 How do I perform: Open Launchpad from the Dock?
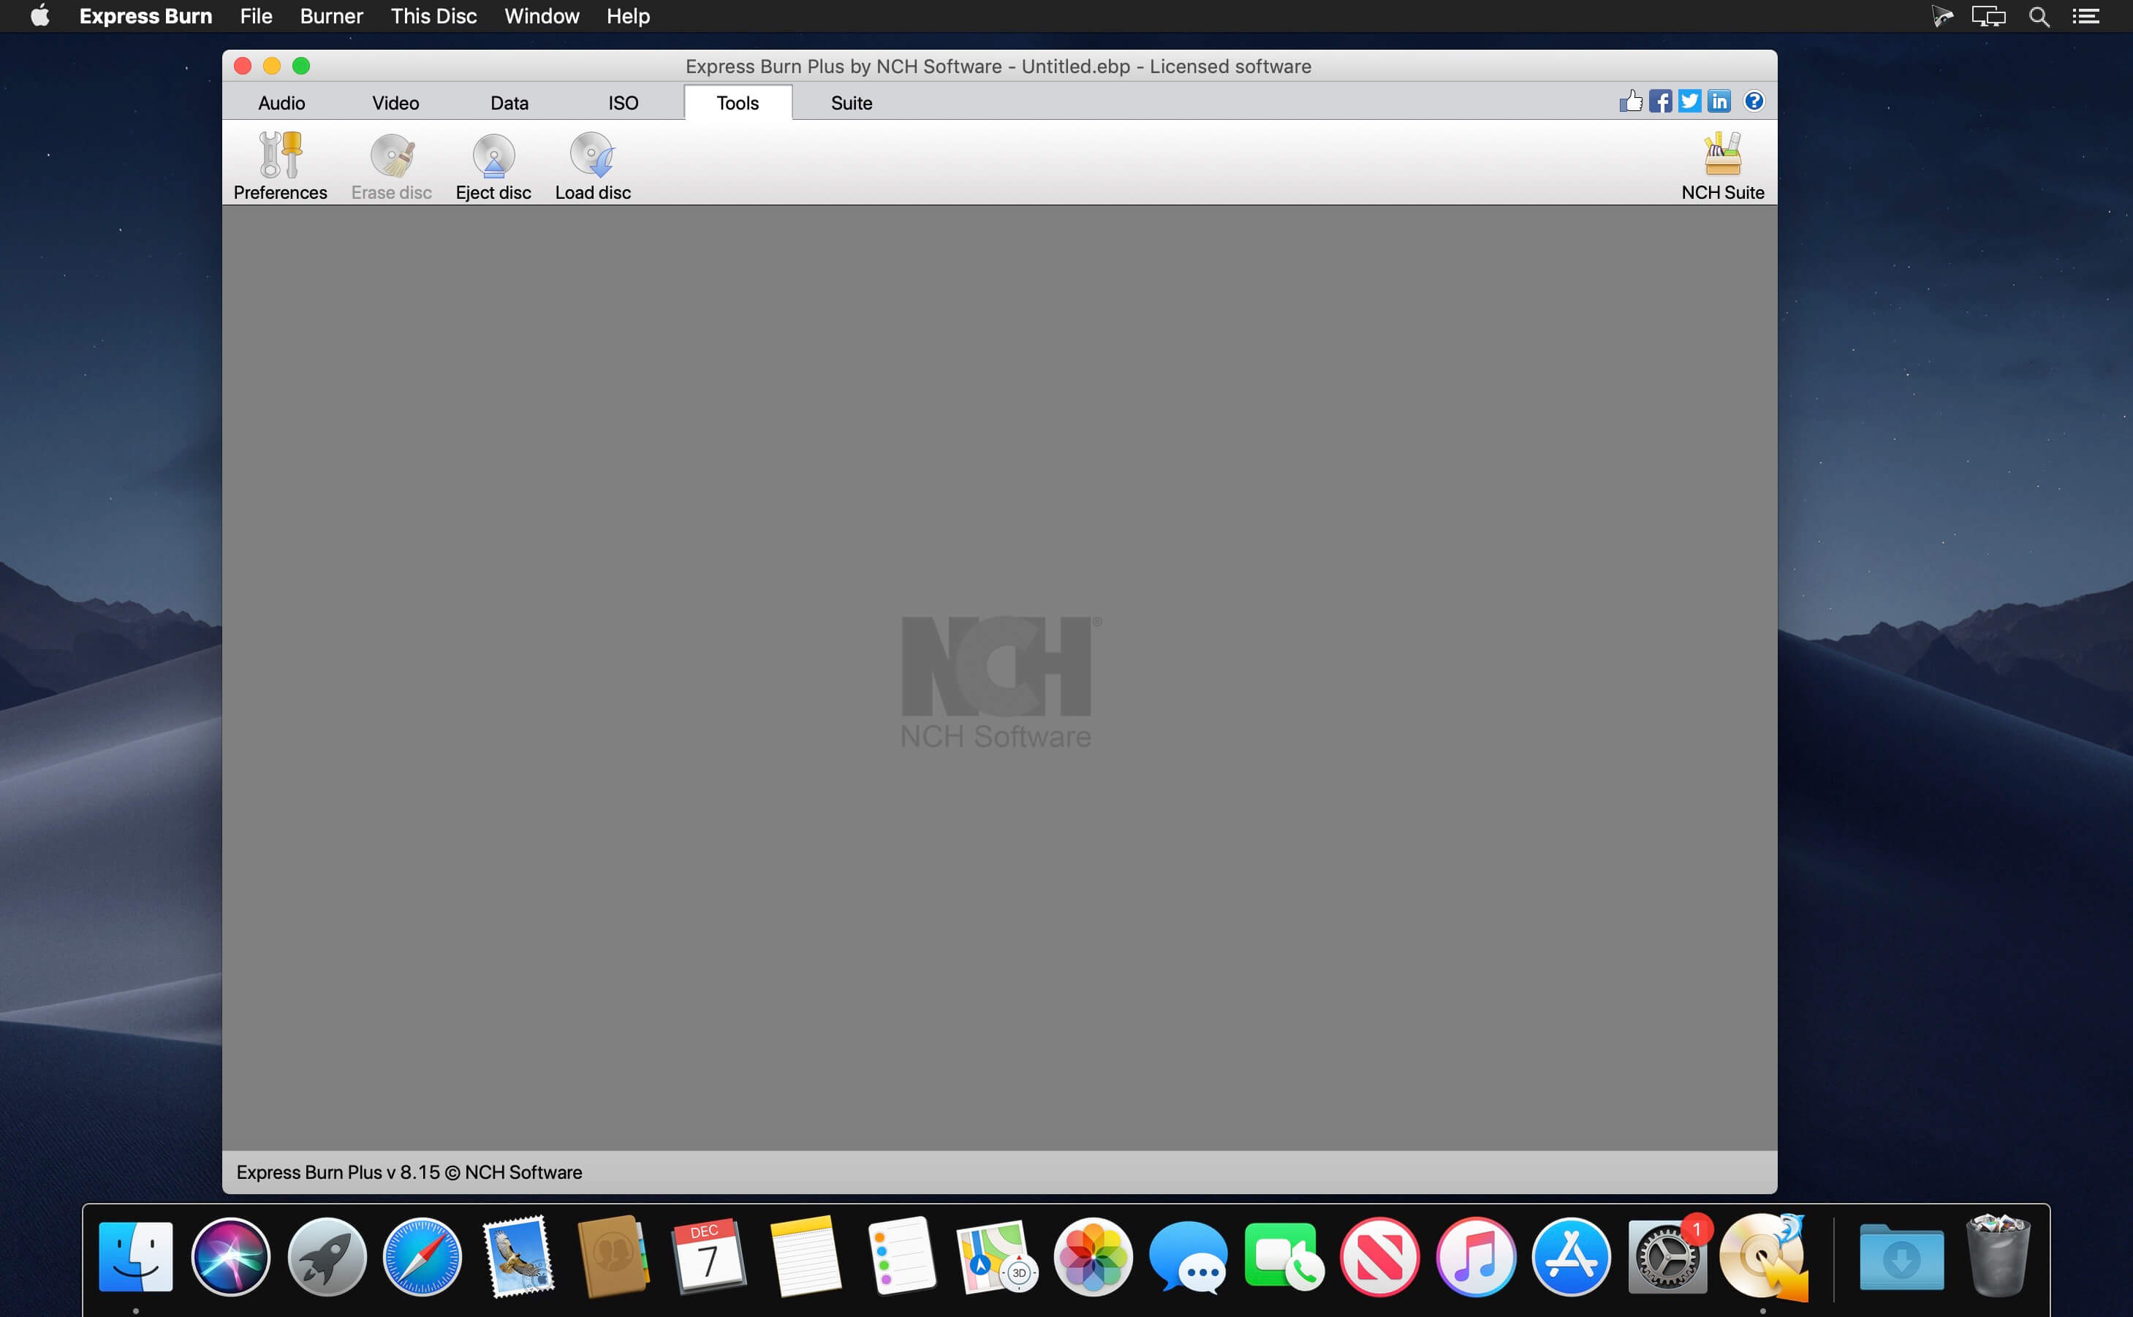pos(327,1256)
